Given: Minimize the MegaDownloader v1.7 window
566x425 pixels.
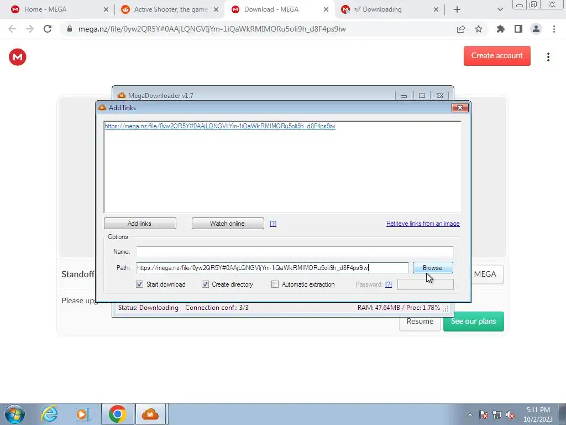Looking at the screenshot, I should click(x=403, y=96).
